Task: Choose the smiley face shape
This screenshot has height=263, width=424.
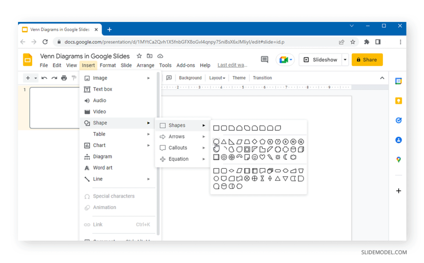Action: (254, 157)
